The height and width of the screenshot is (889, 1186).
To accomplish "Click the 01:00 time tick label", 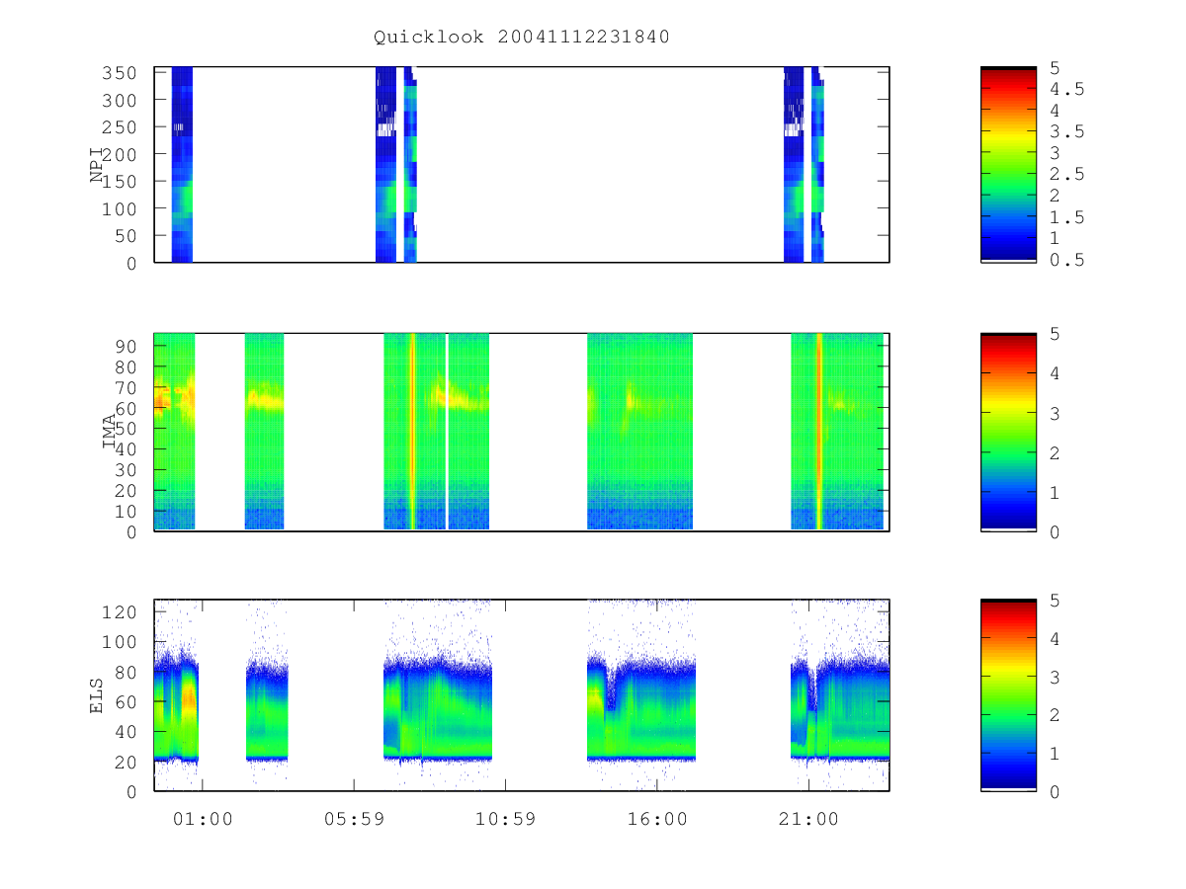I will pyautogui.click(x=203, y=819).
